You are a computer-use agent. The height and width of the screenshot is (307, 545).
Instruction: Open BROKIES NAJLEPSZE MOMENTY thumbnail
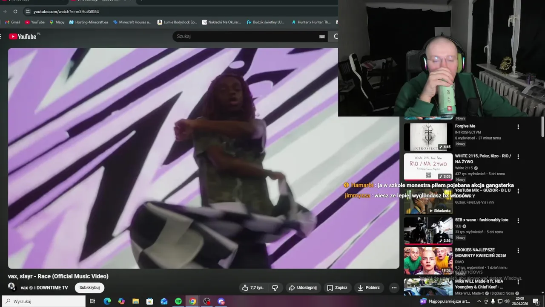[x=428, y=261]
